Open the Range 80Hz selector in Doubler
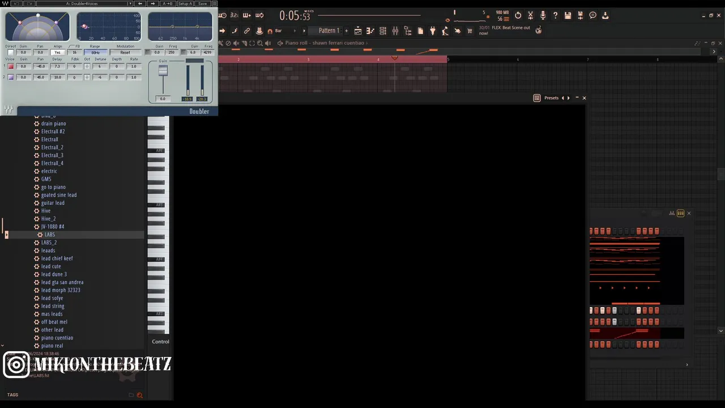Screen dimensions: 725x408 96,52
